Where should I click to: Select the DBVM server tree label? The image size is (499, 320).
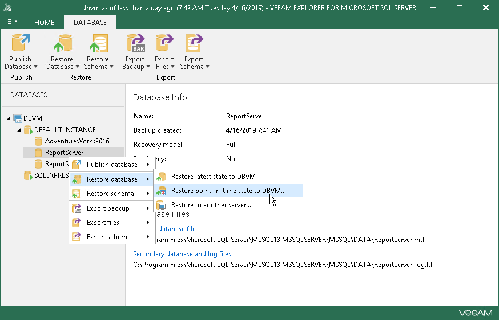point(33,118)
